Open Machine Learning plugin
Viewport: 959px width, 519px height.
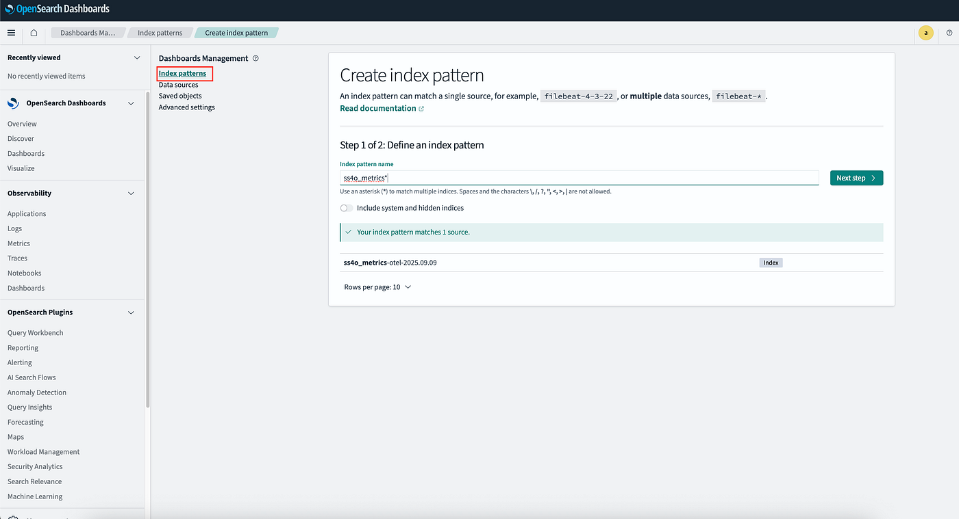click(x=35, y=497)
